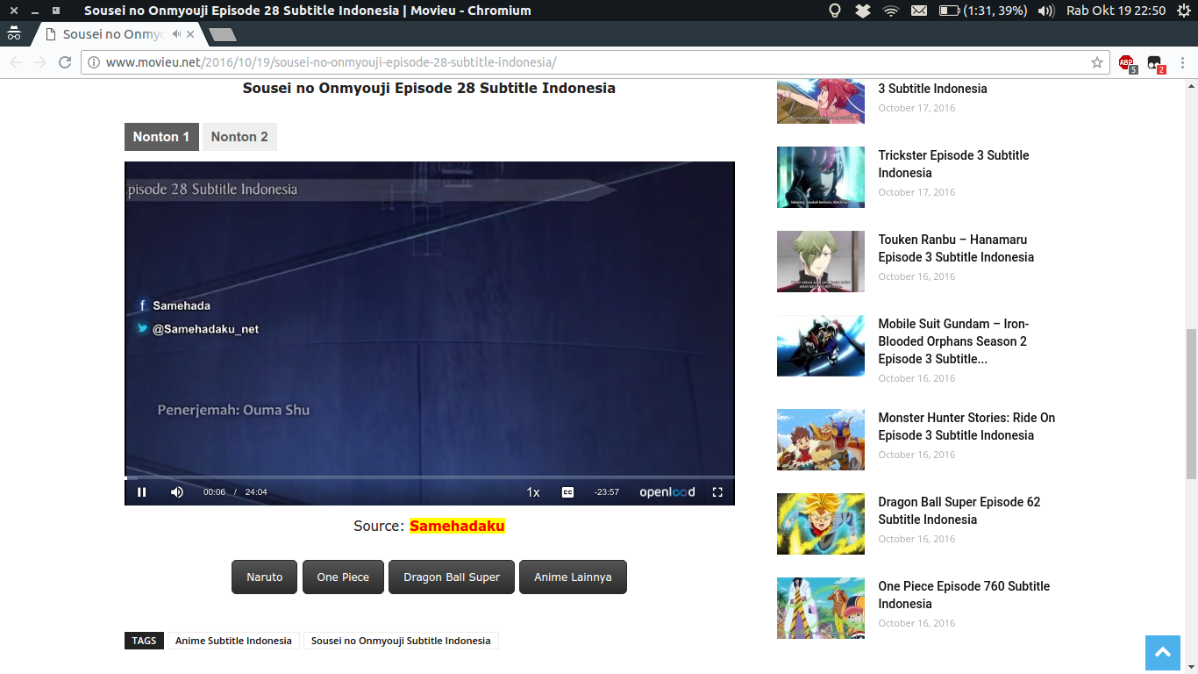Click the page vertical scrollbar thumb
The height and width of the screenshot is (674, 1198).
1191,404
